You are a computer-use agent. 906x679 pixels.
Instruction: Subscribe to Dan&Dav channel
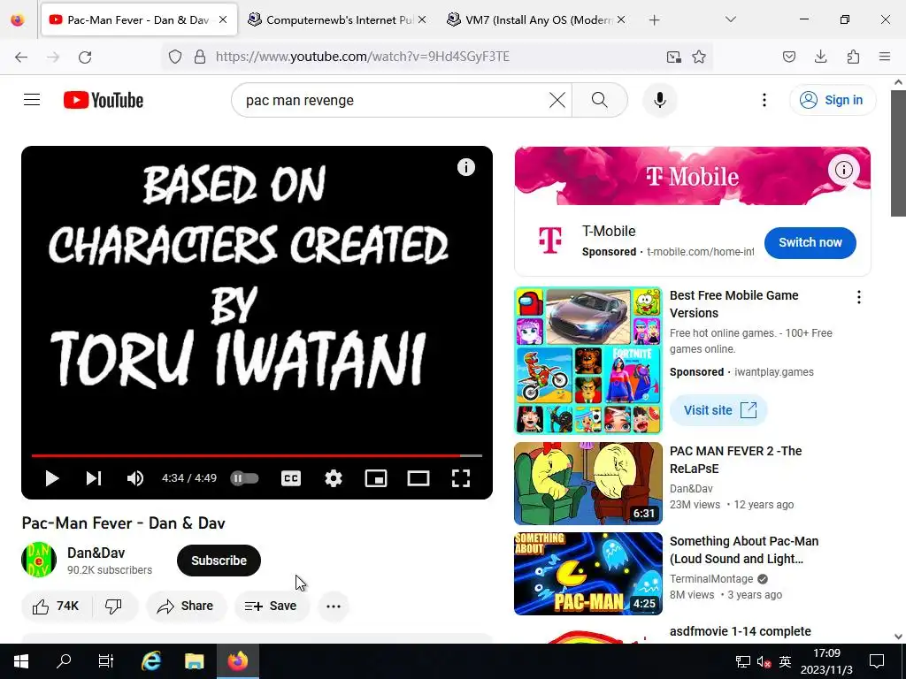[219, 560]
